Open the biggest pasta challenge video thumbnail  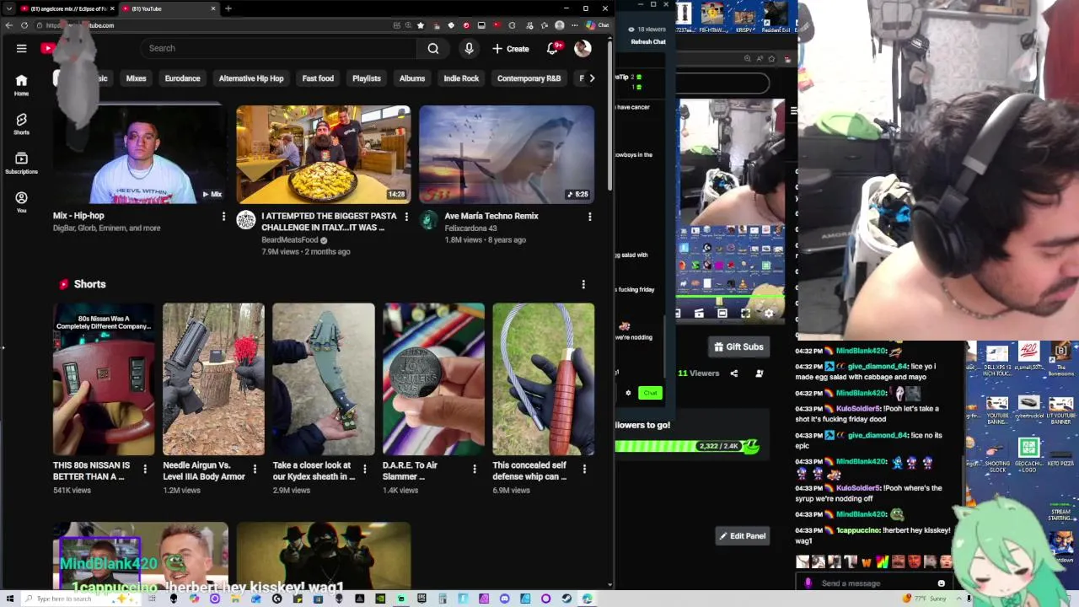coord(324,154)
